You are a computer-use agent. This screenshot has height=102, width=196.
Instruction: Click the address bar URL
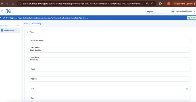pos(83,4)
